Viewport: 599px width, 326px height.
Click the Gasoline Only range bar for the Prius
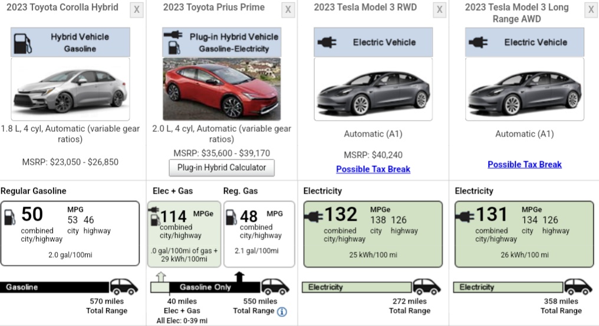click(213, 287)
